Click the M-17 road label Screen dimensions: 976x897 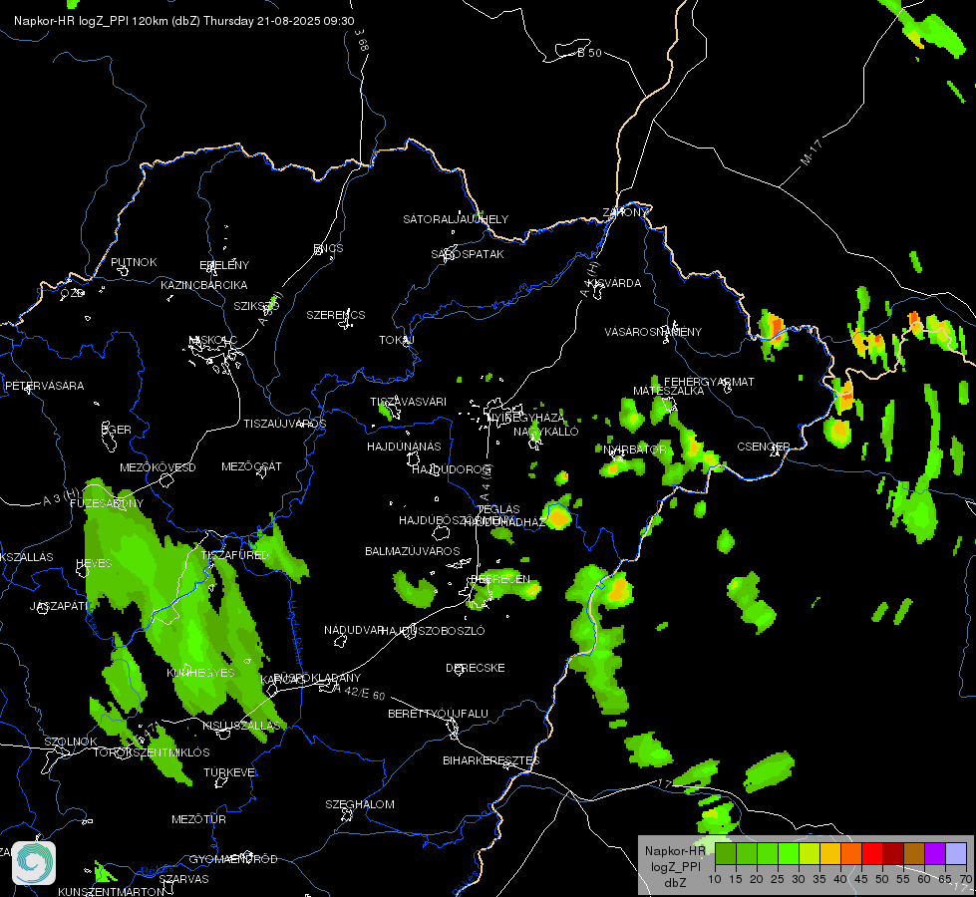click(812, 152)
